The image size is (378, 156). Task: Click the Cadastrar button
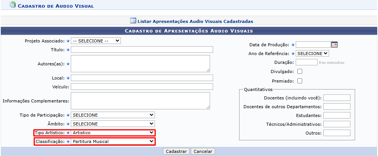click(176, 151)
